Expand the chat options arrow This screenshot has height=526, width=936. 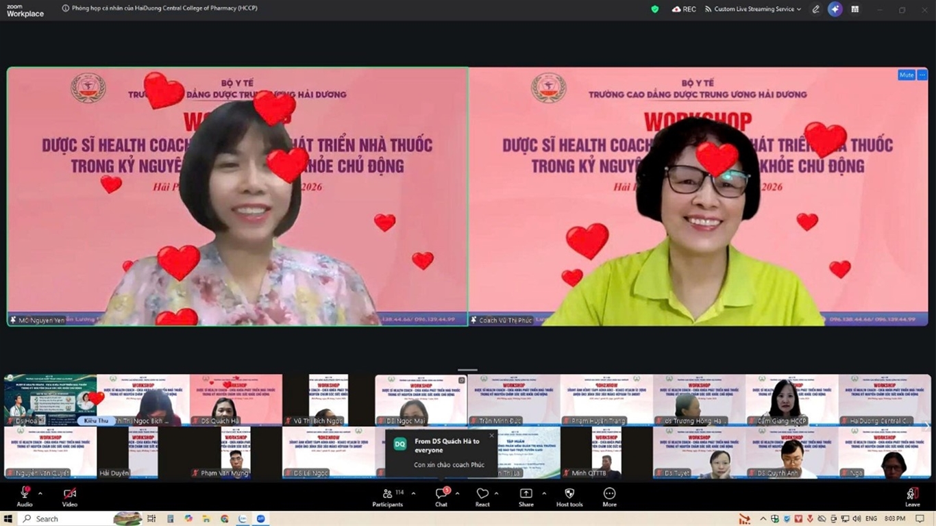(x=457, y=493)
